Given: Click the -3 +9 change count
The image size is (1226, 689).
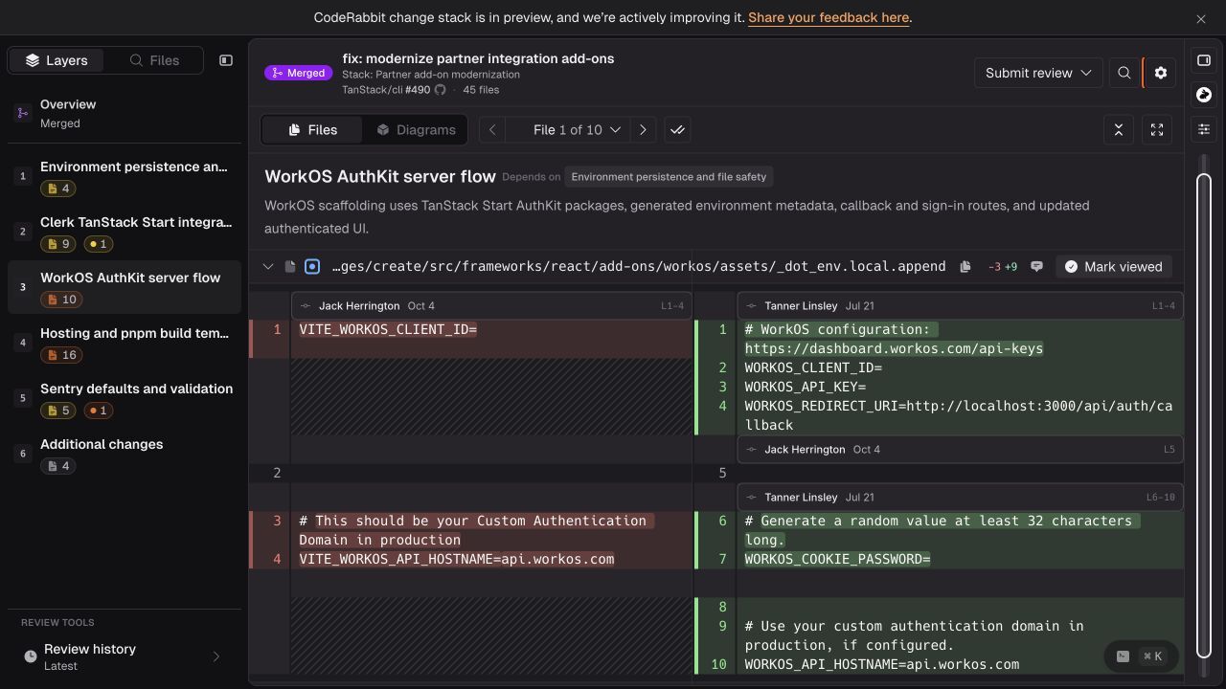Looking at the screenshot, I should [1003, 267].
